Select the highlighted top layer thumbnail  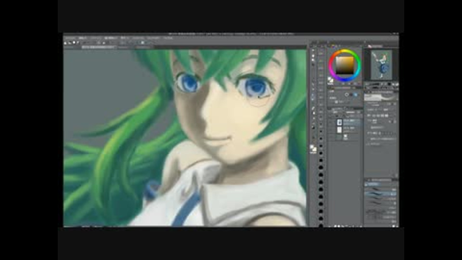click(x=339, y=122)
